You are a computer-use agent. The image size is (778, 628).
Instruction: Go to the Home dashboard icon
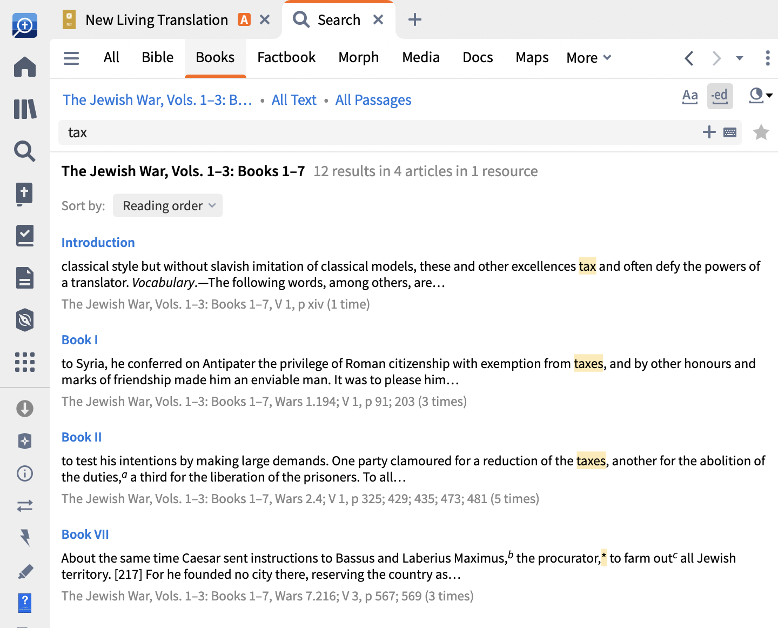click(x=25, y=67)
